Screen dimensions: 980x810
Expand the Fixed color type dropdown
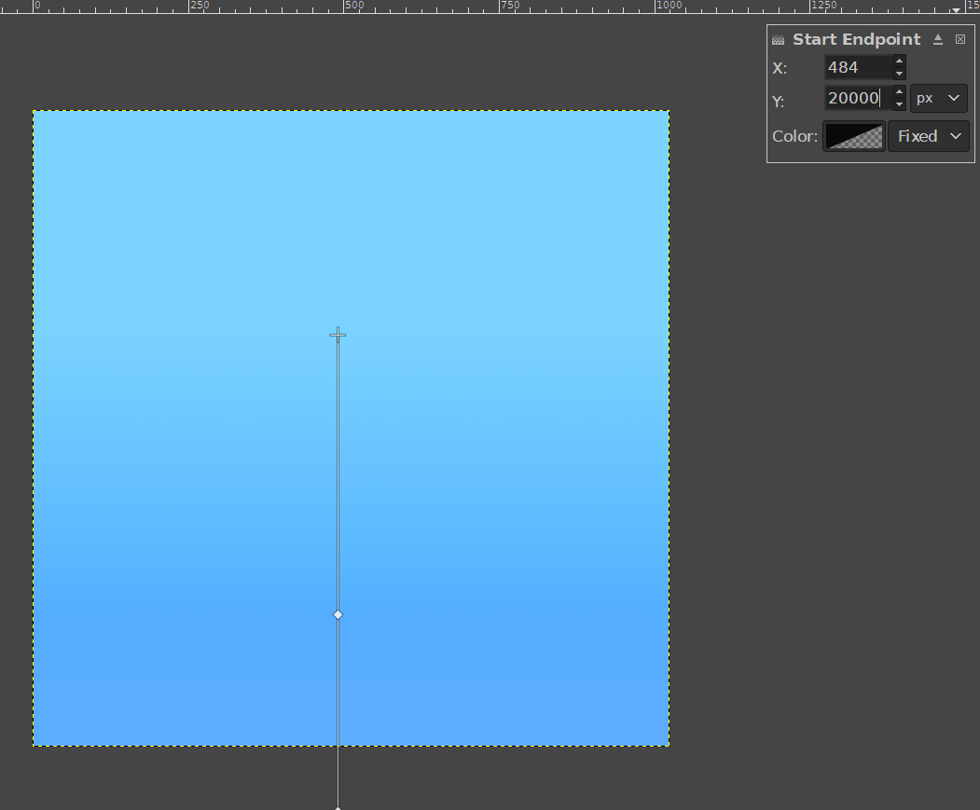pos(928,136)
